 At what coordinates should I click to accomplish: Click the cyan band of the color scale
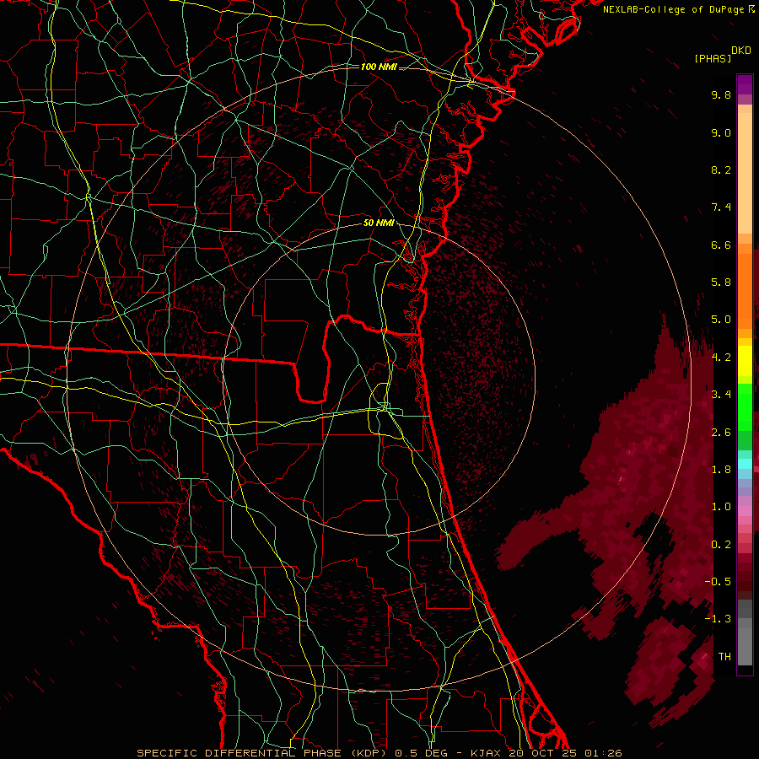[x=745, y=464]
